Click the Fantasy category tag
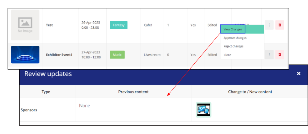The width and height of the screenshot is (308, 134). click(119, 25)
